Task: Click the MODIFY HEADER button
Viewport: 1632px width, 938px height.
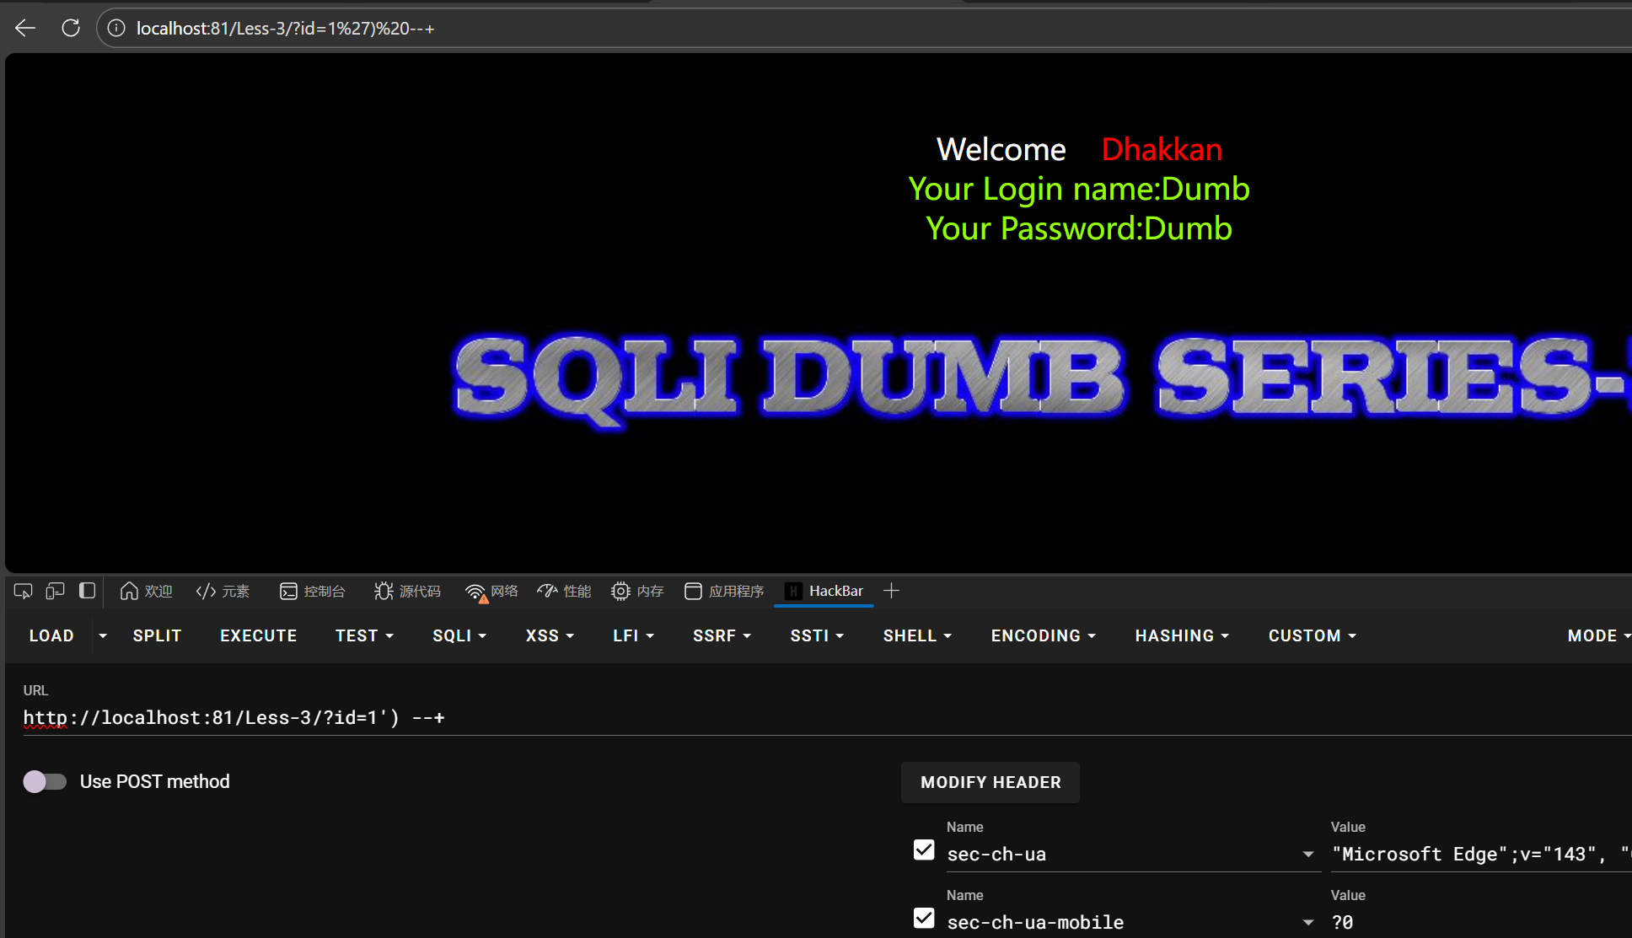Action: pyautogui.click(x=990, y=782)
